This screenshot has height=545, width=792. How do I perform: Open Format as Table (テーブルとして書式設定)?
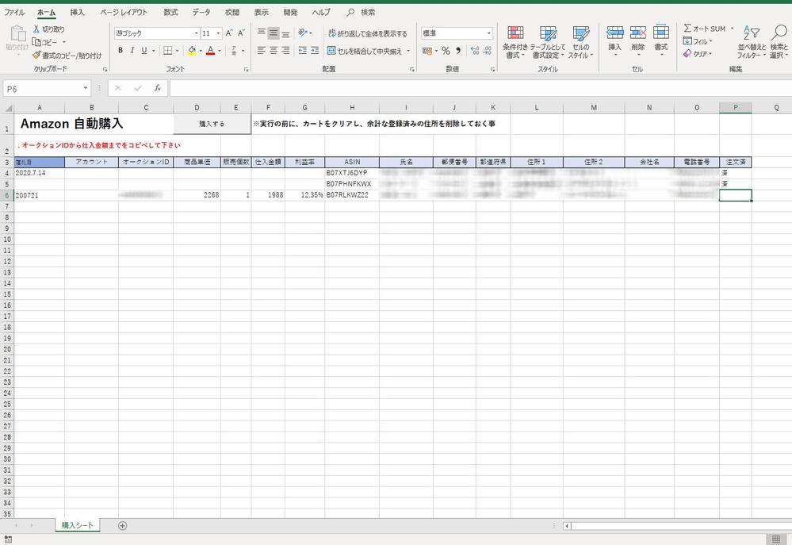pos(548,42)
